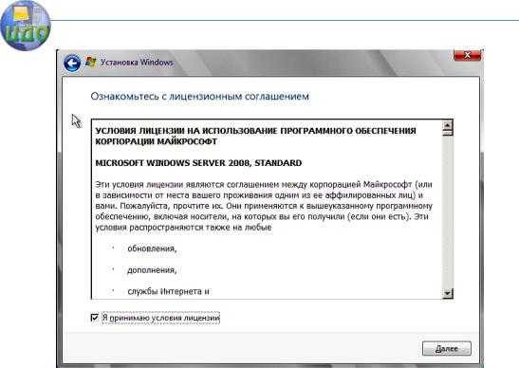The image size is (519, 368).
Task: Click the label Я принимаю условия лицензии
Action: point(161,318)
